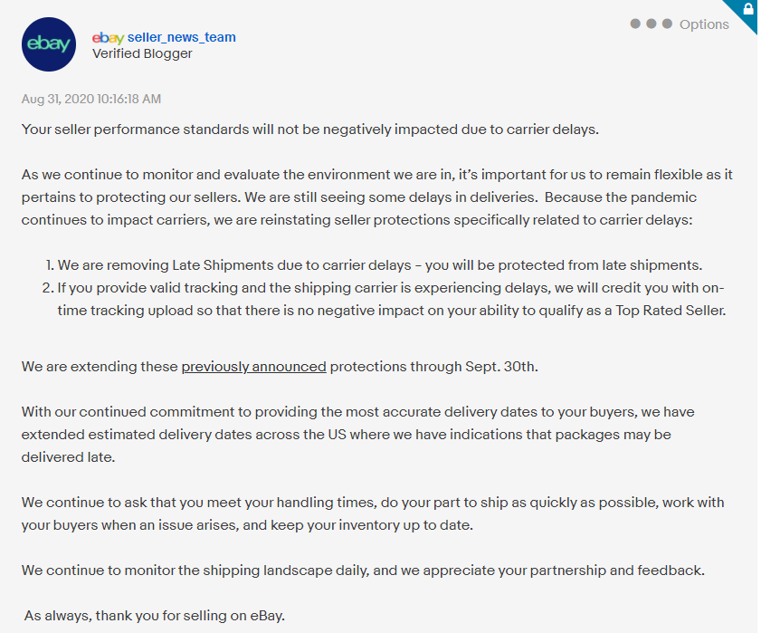This screenshot has height=633, width=761.
Task: Click the sentence about monitoring shipping landscape
Action: pos(363,571)
